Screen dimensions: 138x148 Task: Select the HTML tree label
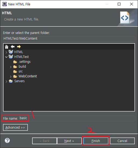click(x=19, y=52)
